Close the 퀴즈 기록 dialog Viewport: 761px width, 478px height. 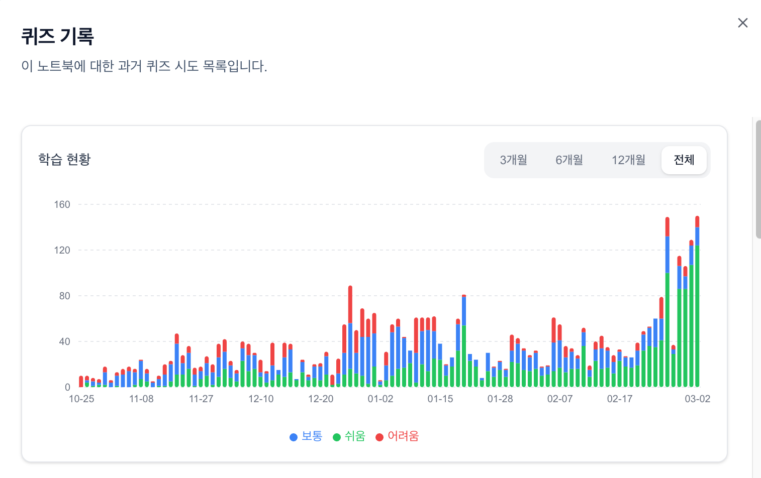[x=743, y=23]
